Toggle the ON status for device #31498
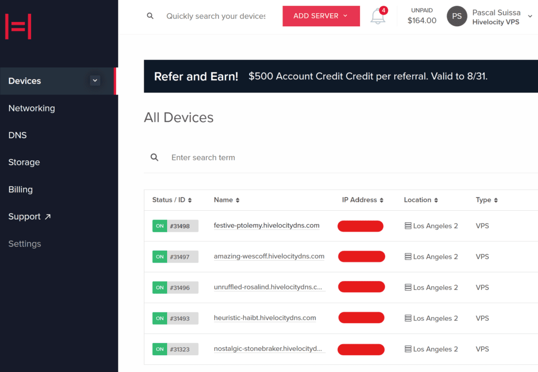Image resolution: width=538 pixels, height=372 pixels. 159,225
